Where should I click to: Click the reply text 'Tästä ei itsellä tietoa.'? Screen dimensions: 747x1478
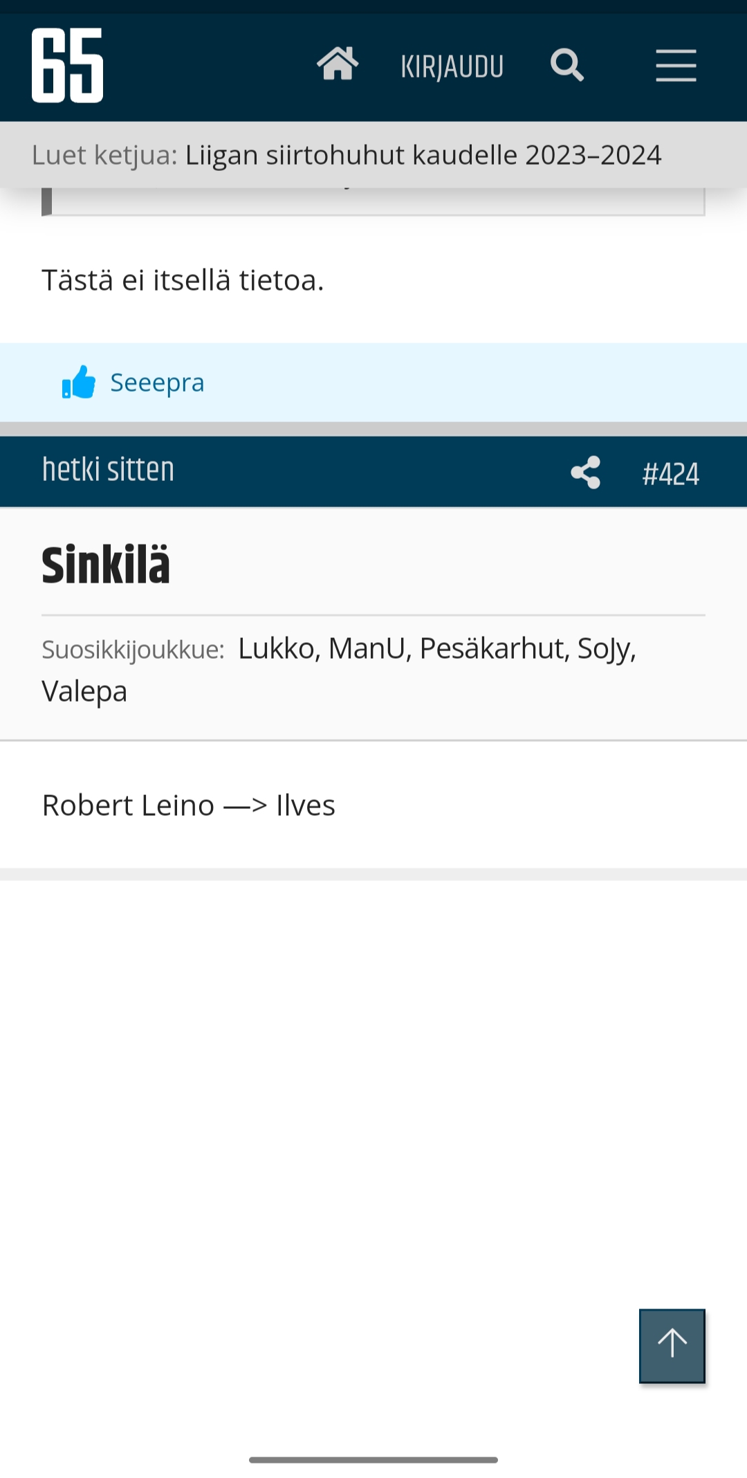point(183,280)
